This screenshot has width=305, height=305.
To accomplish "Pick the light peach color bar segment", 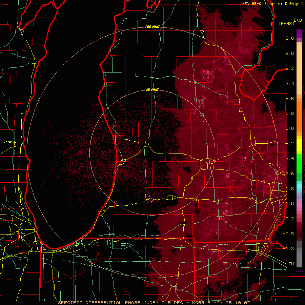I will click(x=299, y=70).
